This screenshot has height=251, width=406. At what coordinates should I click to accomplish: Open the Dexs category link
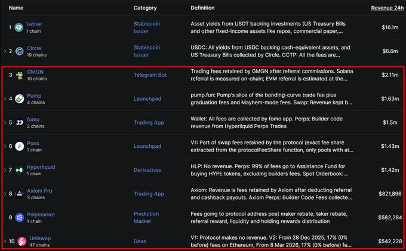pyautogui.click(x=140, y=241)
